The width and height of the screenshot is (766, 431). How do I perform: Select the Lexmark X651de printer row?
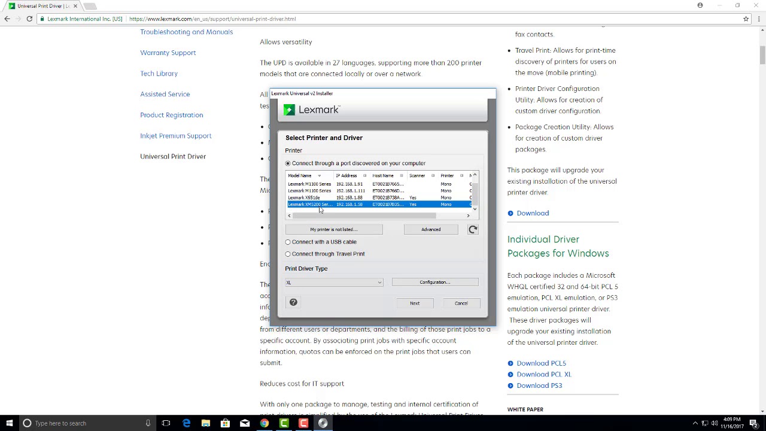pos(379,198)
